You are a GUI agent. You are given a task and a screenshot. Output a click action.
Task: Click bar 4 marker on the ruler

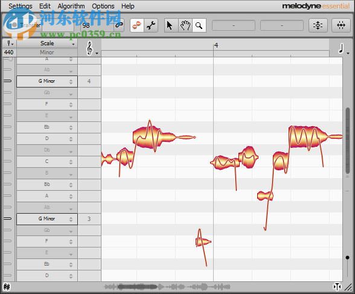(216, 45)
